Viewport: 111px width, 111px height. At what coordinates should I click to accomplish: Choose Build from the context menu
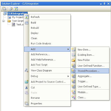[47, 23]
